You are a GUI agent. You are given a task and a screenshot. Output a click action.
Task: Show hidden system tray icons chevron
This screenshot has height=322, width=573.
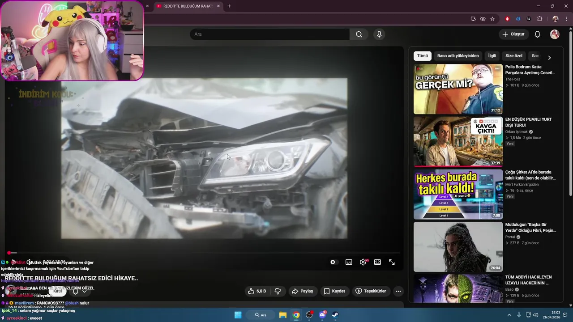tap(509, 315)
